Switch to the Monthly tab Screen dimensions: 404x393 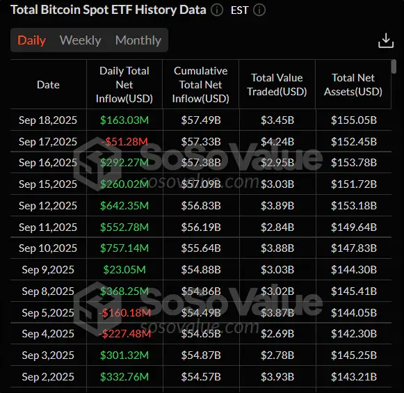point(138,40)
